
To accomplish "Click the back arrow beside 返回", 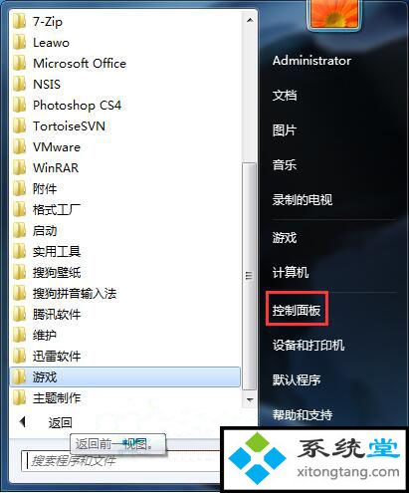I will click(23, 422).
